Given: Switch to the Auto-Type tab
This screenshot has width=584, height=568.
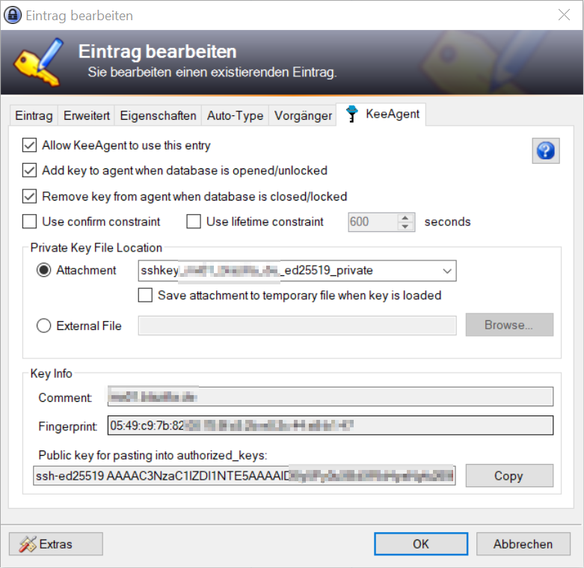Looking at the screenshot, I should point(235,115).
